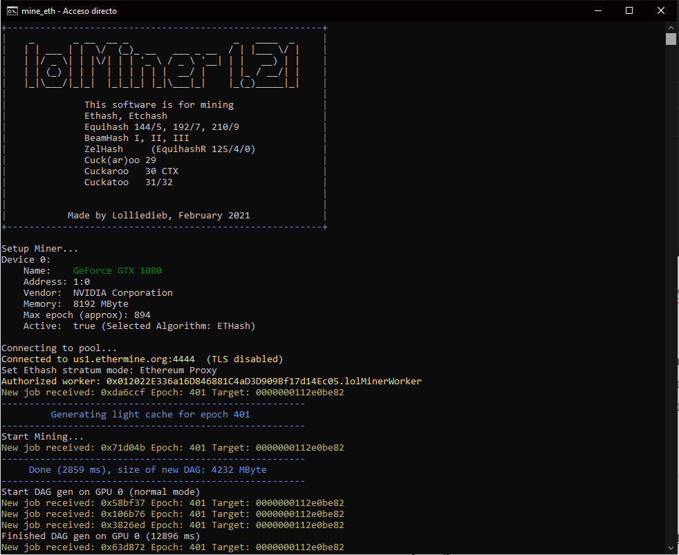Click the 'New job received: 0x71d04b' line
Image resolution: width=679 pixels, height=555 pixels.
tap(173, 448)
